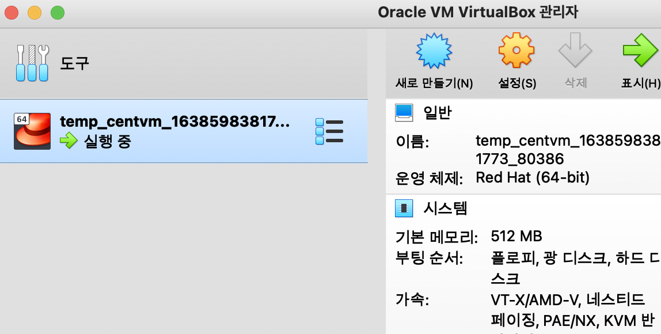This screenshot has width=661, height=334.
Task: Click the 운영 체제: label
Action: click(x=429, y=178)
